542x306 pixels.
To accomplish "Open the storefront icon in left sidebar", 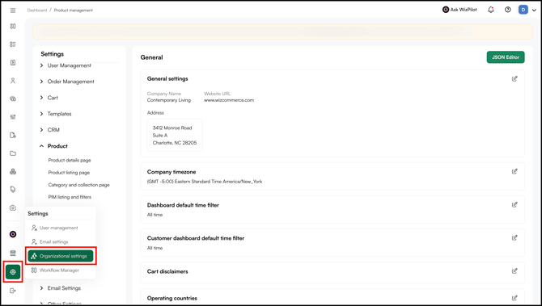I will coord(13,254).
